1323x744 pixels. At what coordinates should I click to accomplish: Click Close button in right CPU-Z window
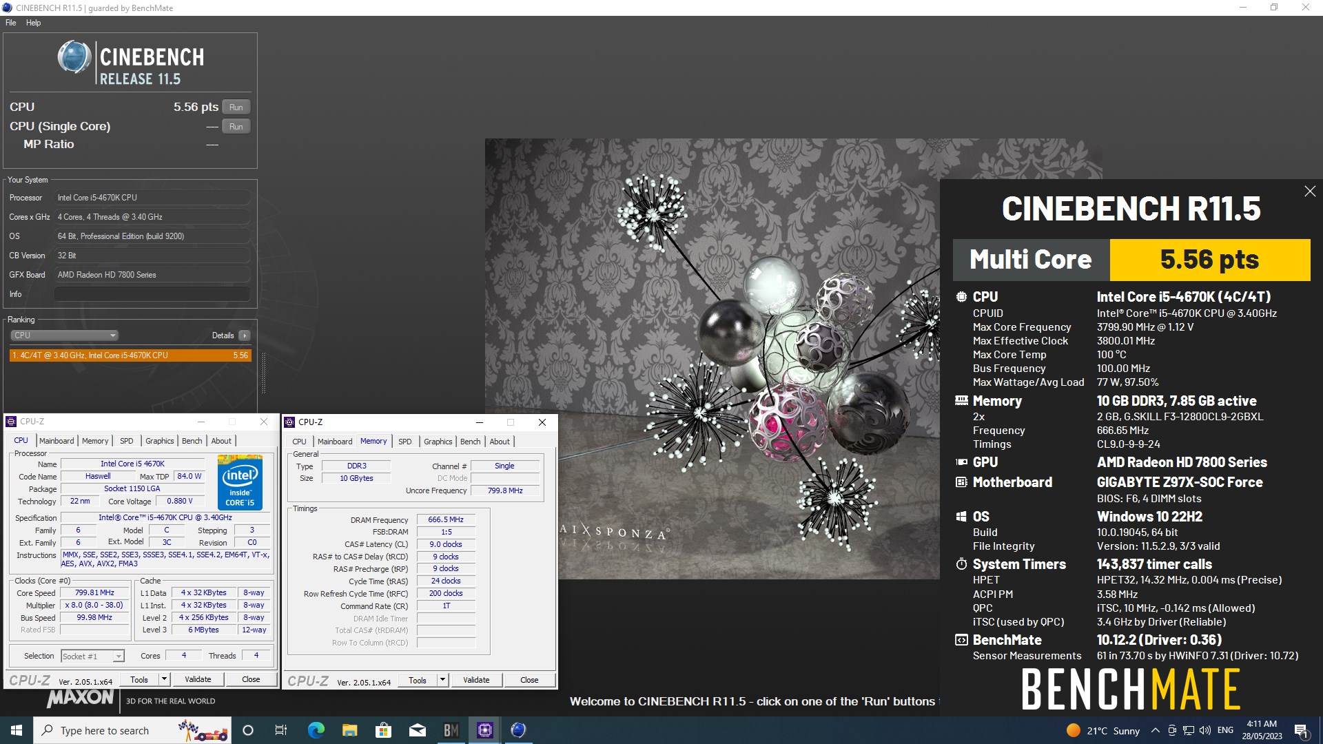[x=529, y=680]
